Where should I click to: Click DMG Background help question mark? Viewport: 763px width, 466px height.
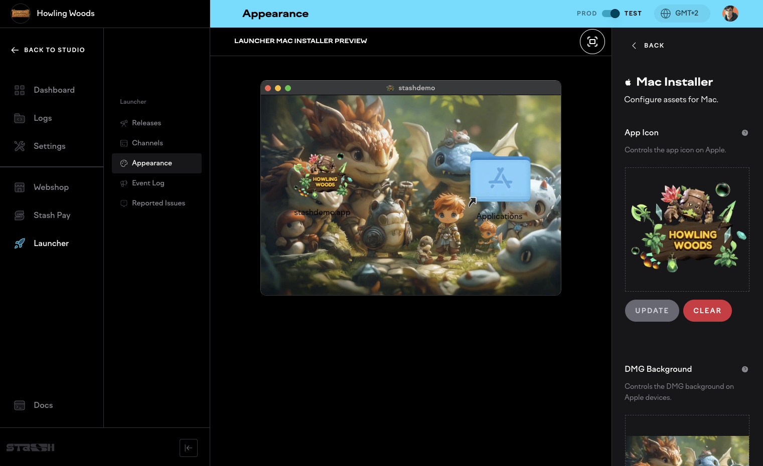pos(745,369)
